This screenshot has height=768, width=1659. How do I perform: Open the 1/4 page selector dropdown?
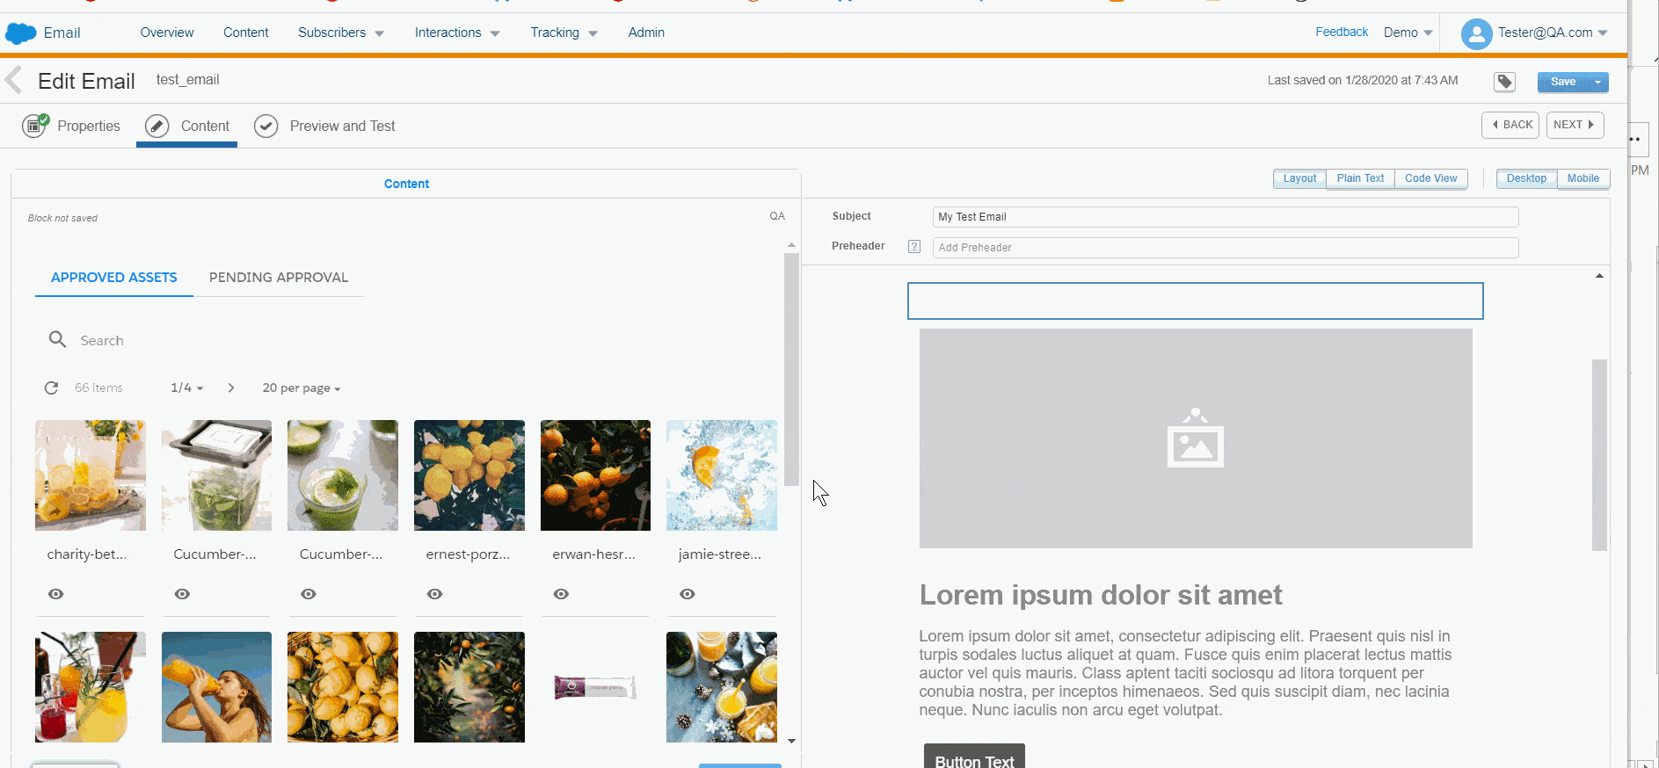(x=187, y=388)
